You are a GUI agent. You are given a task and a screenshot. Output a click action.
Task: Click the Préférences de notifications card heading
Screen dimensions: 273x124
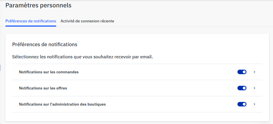coord(45,44)
